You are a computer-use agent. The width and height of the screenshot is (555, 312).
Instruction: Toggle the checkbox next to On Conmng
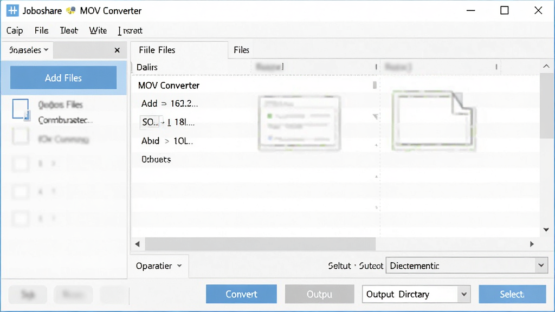coord(21,136)
